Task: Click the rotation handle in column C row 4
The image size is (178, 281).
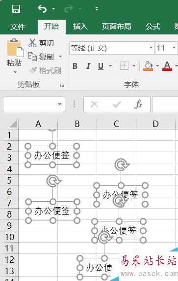Action: click(x=122, y=164)
